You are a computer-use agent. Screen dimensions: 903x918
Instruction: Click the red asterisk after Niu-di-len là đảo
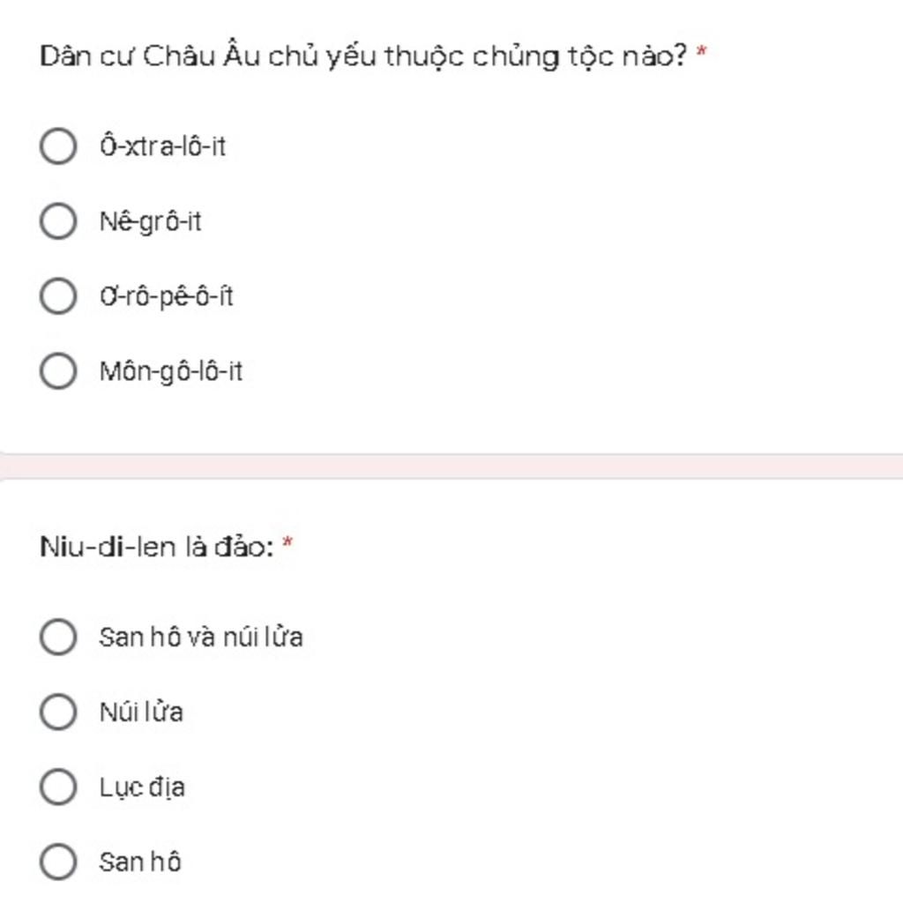click(287, 544)
